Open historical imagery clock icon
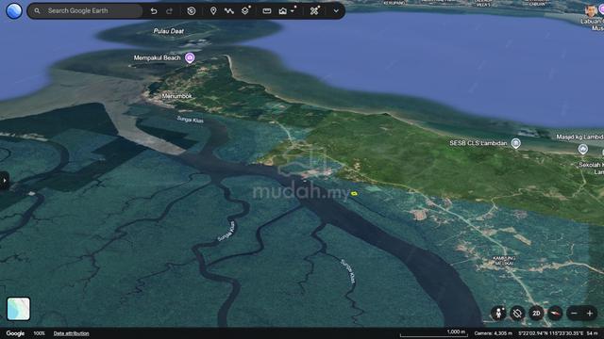This screenshot has width=604, height=339. pos(191,10)
